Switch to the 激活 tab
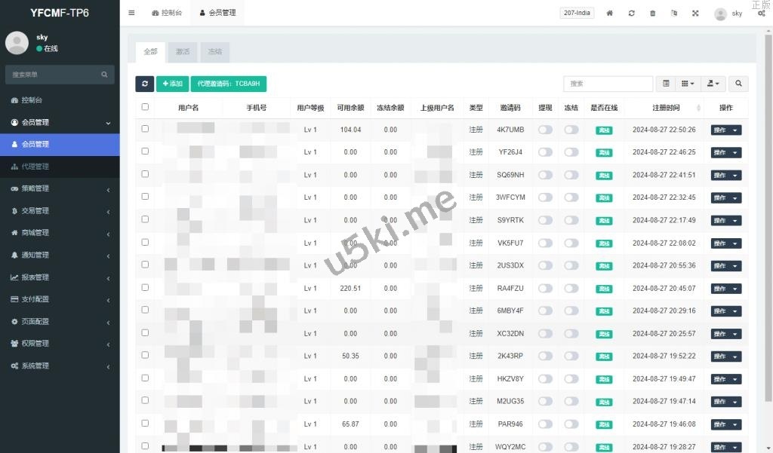 click(183, 52)
